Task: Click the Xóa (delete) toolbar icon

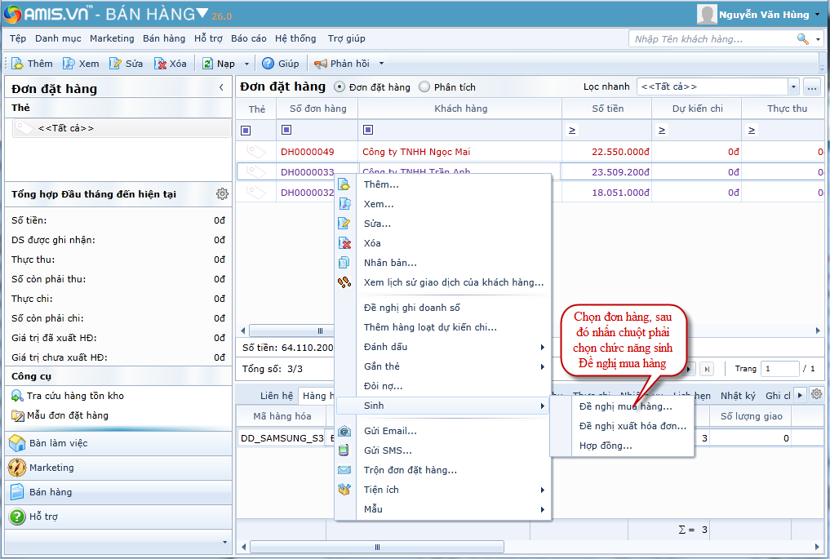Action: (x=161, y=64)
